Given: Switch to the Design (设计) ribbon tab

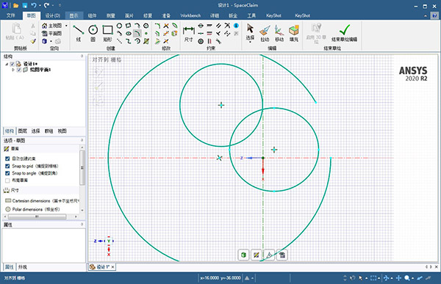Looking at the screenshot, I should [x=53, y=15].
